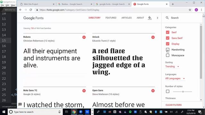Click the Google Fonts logo

[33, 18]
